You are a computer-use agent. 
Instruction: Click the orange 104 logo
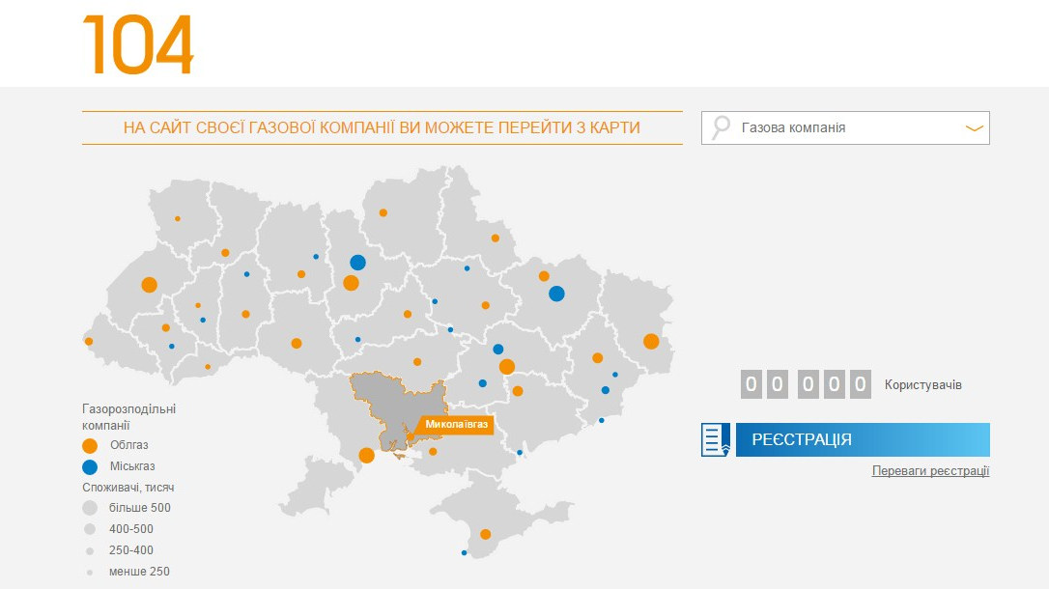[138, 43]
